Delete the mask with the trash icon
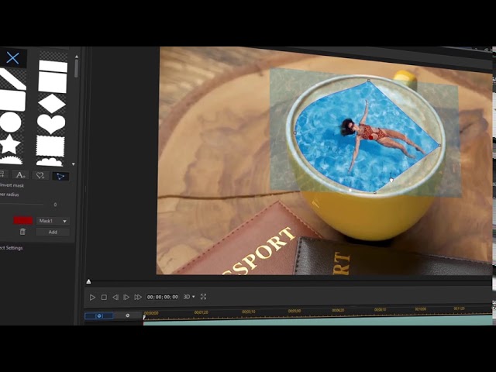This screenshot has height=372, width=496. click(x=22, y=232)
